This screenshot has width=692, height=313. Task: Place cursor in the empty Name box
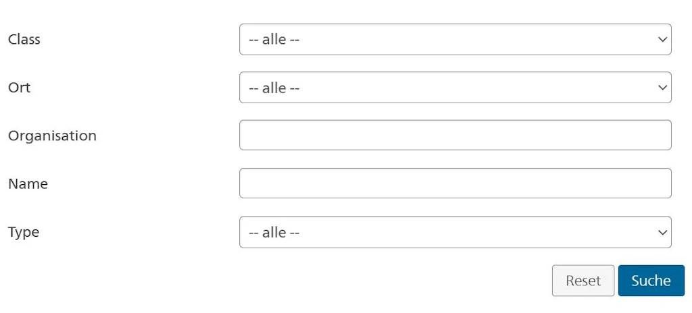pos(455,183)
